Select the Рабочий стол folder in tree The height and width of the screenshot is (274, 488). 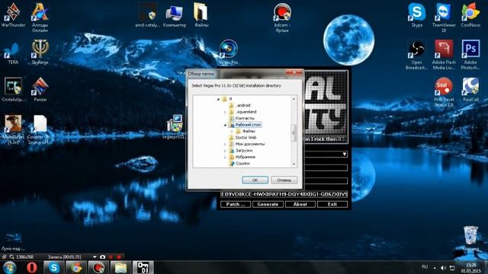[248, 125]
